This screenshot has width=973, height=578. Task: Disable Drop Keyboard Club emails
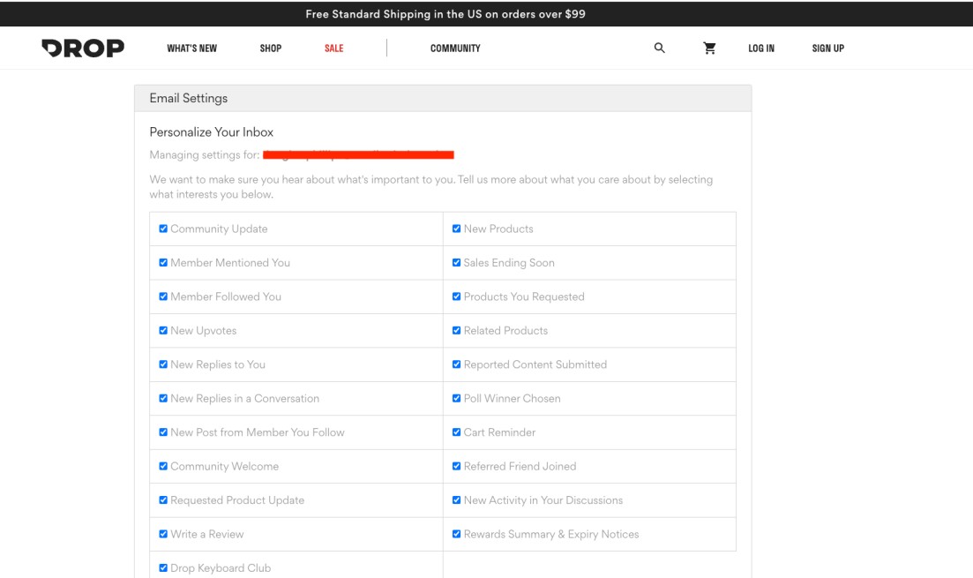[x=161, y=568]
